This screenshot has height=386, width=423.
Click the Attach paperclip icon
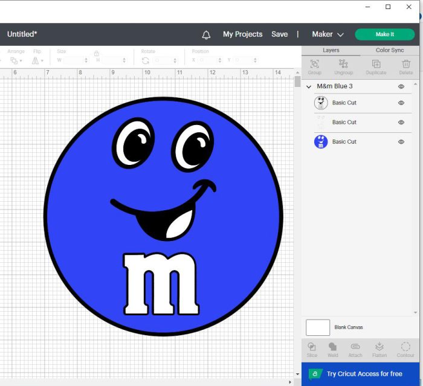pyautogui.click(x=355, y=346)
